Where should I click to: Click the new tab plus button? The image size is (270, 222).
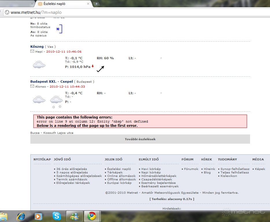click(x=97, y=4)
